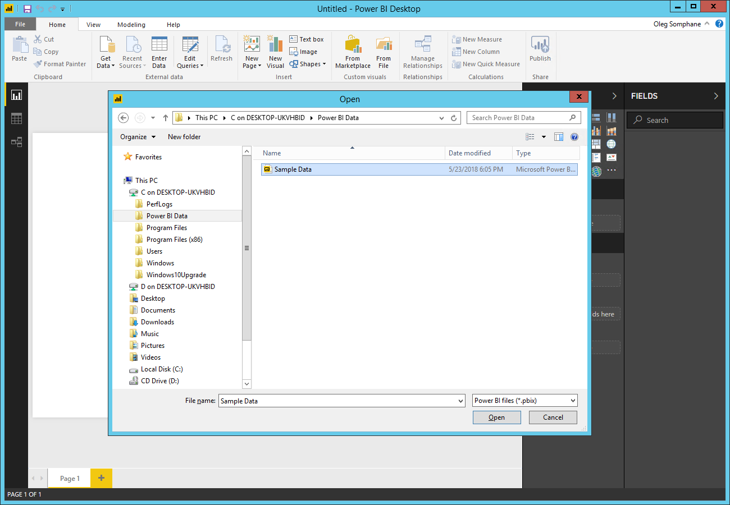This screenshot has height=505, width=730.
Task: Click the Refresh icon in the ribbon
Action: click(x=221, y=50)
